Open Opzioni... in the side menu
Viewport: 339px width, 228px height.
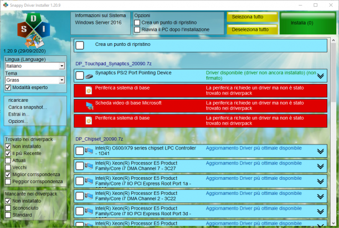point(18,121)
